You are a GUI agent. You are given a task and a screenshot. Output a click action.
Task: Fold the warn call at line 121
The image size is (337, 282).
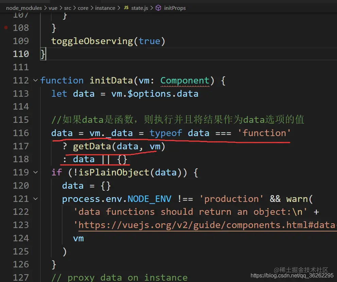(x=35, y=199)
